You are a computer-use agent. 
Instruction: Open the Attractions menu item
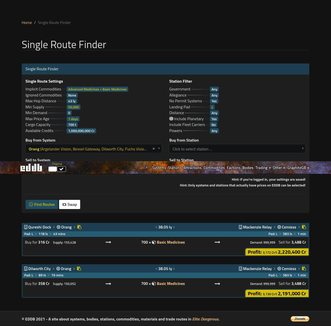(x=192, y=168)
